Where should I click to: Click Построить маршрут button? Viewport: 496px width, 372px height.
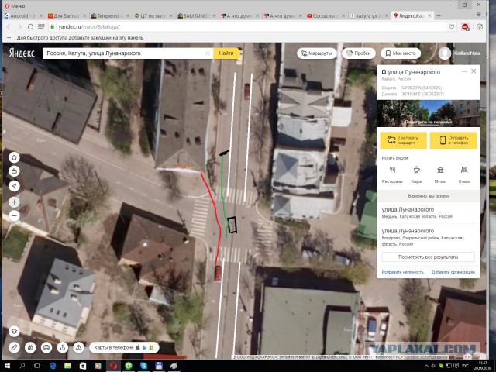[403, 140]
